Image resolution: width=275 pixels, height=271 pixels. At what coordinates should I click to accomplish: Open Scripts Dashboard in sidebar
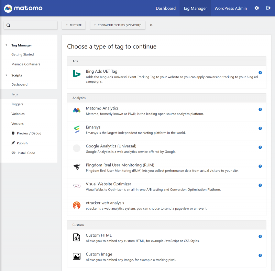click(x=20, y=84)
